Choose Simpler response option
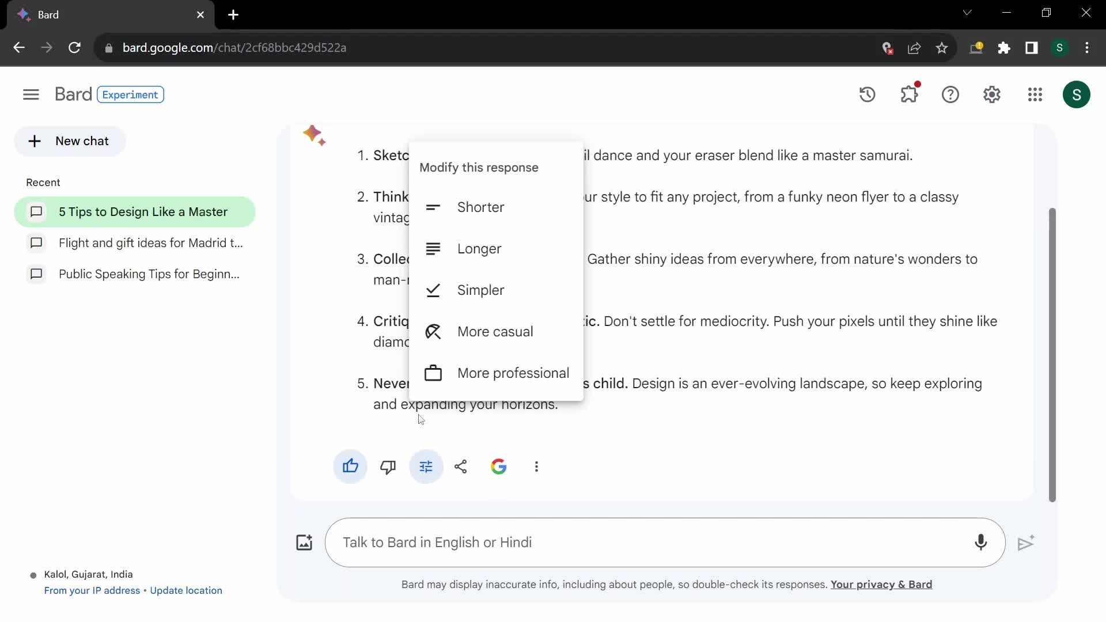The image size is (1106, 622). click(x=496, y=290)
